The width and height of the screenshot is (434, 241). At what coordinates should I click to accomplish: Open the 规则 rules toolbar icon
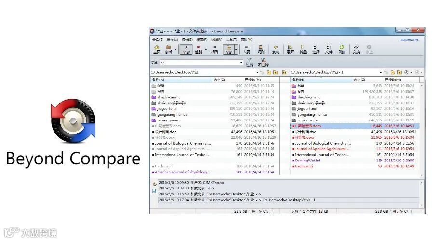(x=261, y=49)
